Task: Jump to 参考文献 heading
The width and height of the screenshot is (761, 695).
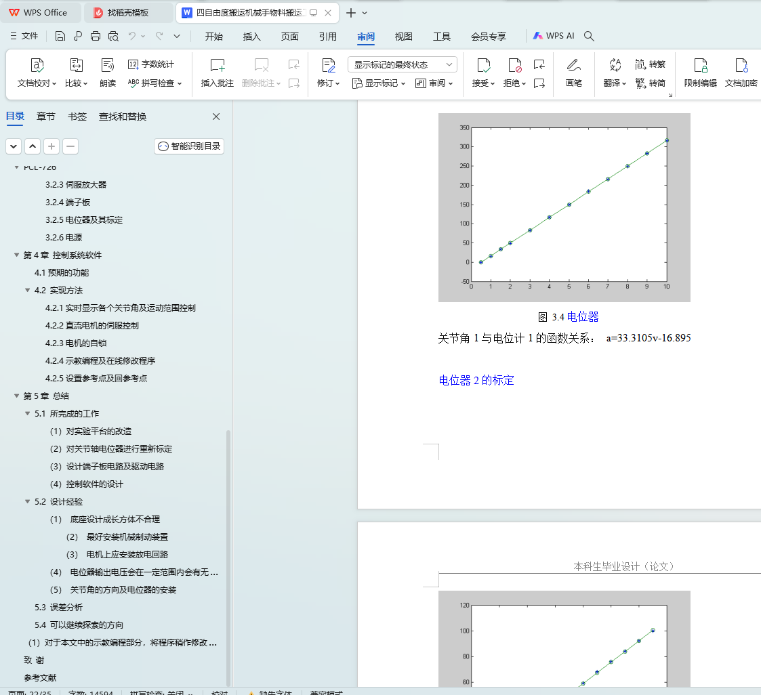Action: pos(40,677)
